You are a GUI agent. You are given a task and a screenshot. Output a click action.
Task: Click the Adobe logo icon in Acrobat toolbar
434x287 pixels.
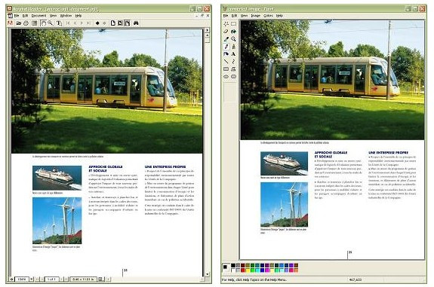[11, 23]
